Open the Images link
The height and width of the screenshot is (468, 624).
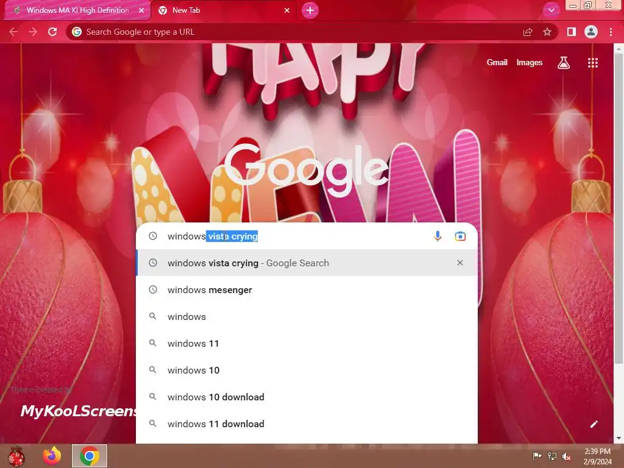[x=530, y=63]
